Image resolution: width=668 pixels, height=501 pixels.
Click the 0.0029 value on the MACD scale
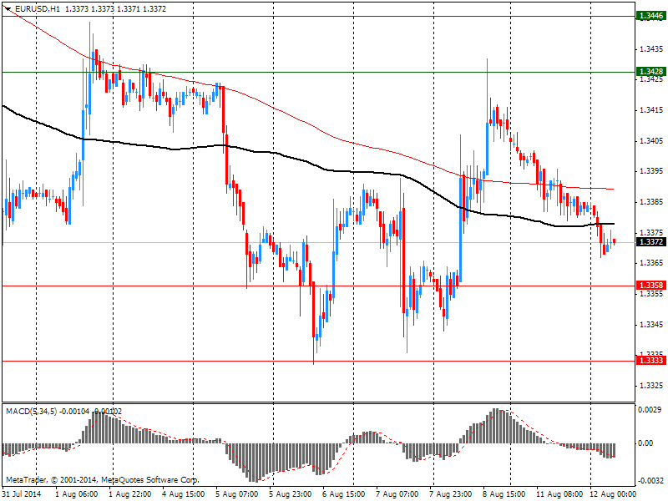pyautogui.click(x=650, y=410)
